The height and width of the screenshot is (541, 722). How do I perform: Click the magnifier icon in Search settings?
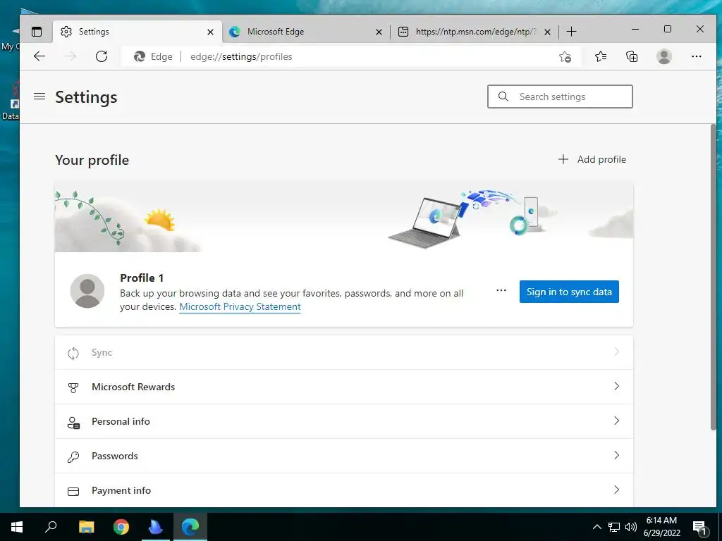click(503, 97)
